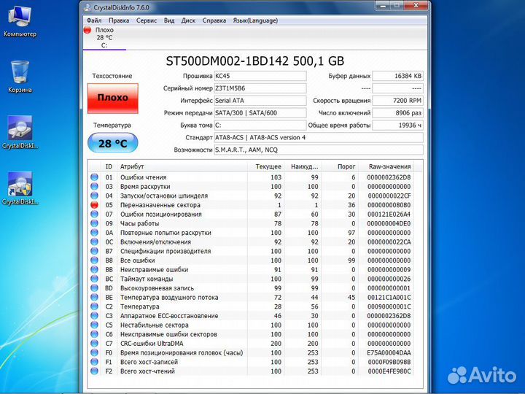Click status circle of C5 Нестабильные сектора
Viewport: 525px width, 394px height.
click(94, 325)
